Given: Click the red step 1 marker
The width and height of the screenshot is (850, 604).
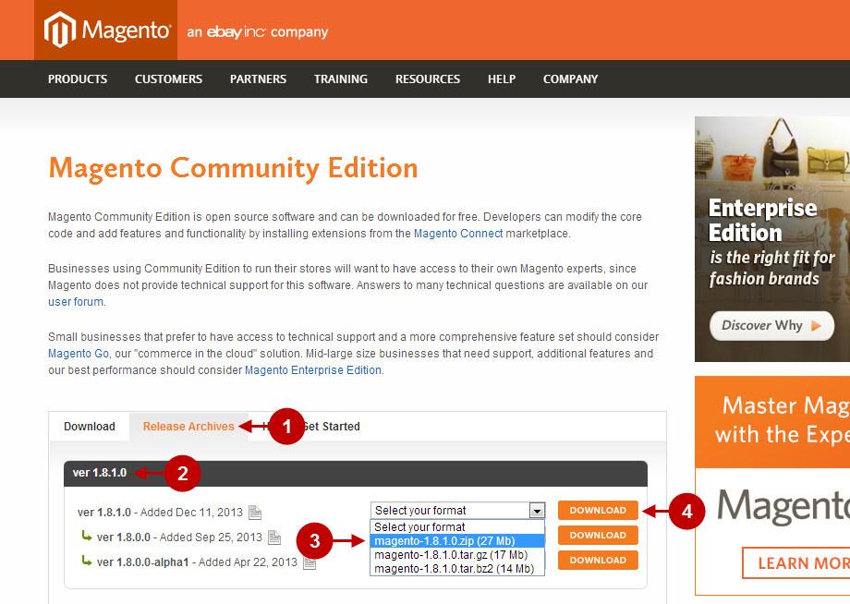Looking at the screenshot, I should pos(286,427).
